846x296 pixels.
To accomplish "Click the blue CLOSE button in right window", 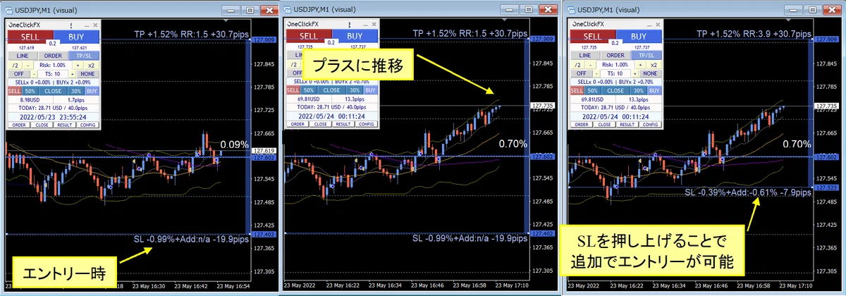I will (x=614, y=91).
